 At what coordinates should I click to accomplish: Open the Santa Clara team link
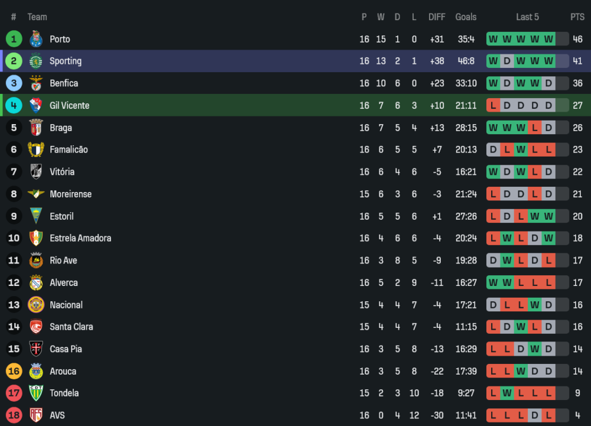pyautogui.click(x=71, y=327)
